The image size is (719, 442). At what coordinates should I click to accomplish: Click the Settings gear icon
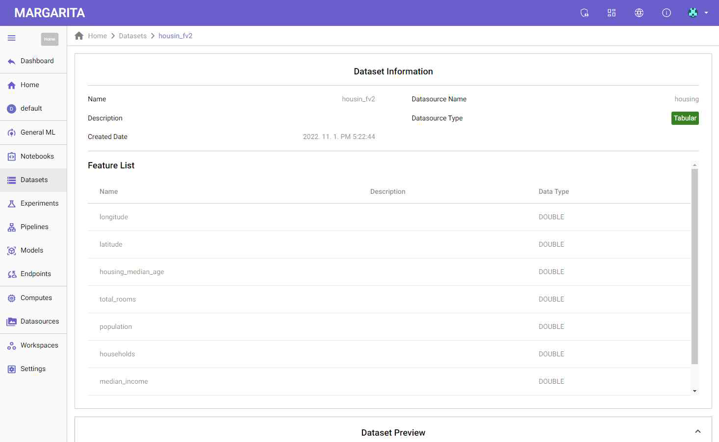pos(12,369)
